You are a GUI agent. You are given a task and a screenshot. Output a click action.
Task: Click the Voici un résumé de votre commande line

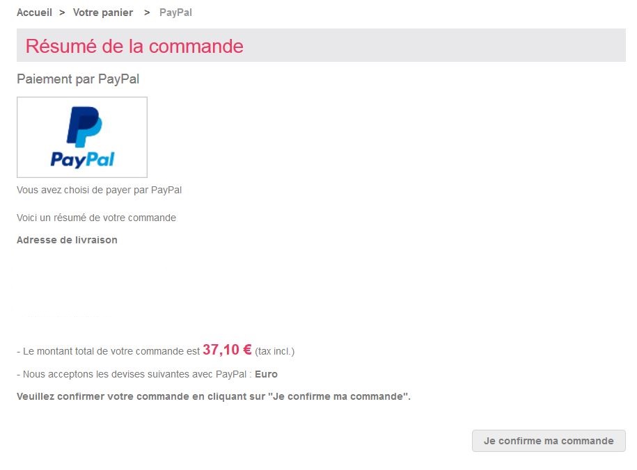[x=96, y=218]
